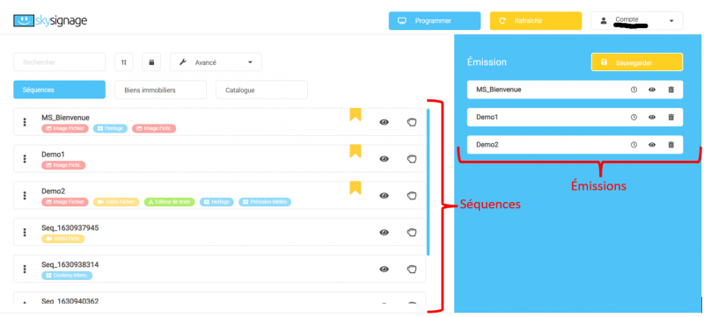704x317 pixels.
Task: Click hand grab icon on Seq_1630937945
Action: 412,232
